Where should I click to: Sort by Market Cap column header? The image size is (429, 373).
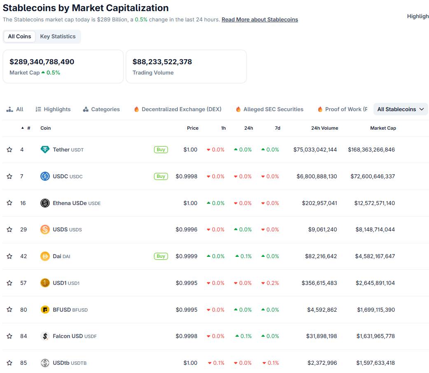[383, 128]
